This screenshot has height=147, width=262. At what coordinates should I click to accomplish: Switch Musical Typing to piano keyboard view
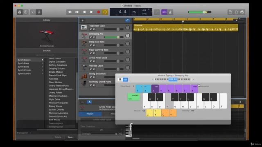coord(120,80)
